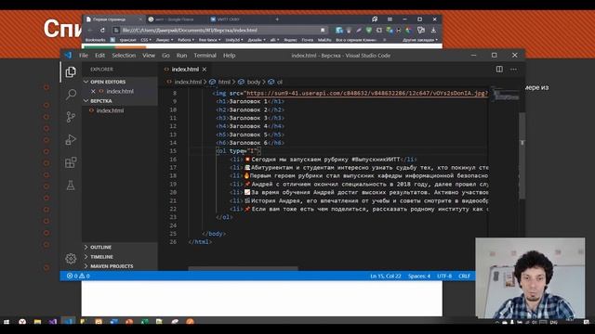
Task: Open the CSS bookmarks folder dropdown
Action: pyautogui.click(x=146, y=40)
